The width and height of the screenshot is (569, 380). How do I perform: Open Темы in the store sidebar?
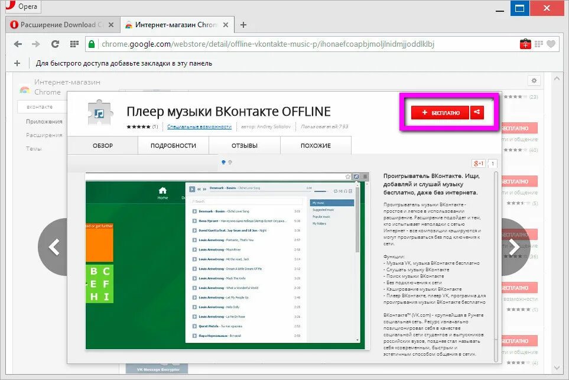[34, 148]
